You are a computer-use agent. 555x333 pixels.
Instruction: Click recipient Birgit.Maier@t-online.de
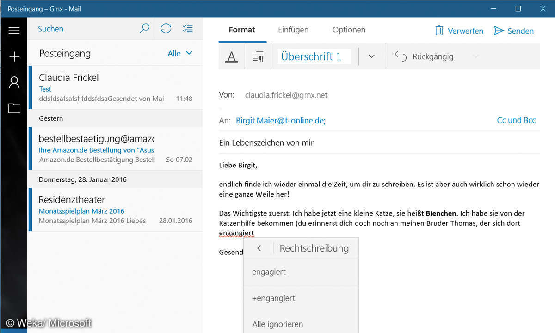pos(281,120)
